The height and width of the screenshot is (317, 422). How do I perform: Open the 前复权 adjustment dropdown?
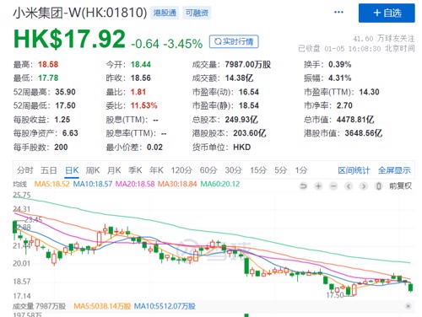coord(400,186)
